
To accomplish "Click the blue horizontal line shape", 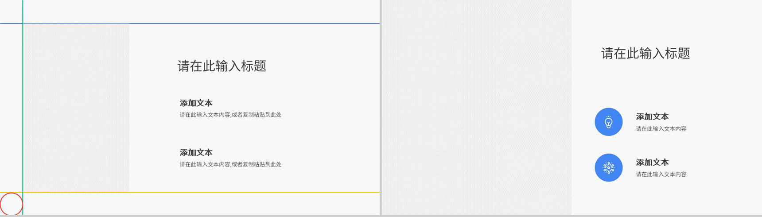I will click(x=190, y=23).
